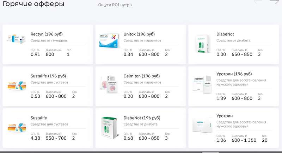The image size is (282, 153).
Task: Click the Gelmiton (196 руб) title
Action: (142, 76)
